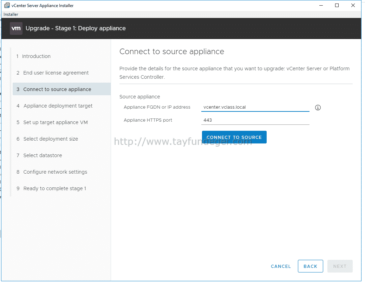365x283 pixels.
Task: Go back to the previous wizard page
Action: click(310, 266)
